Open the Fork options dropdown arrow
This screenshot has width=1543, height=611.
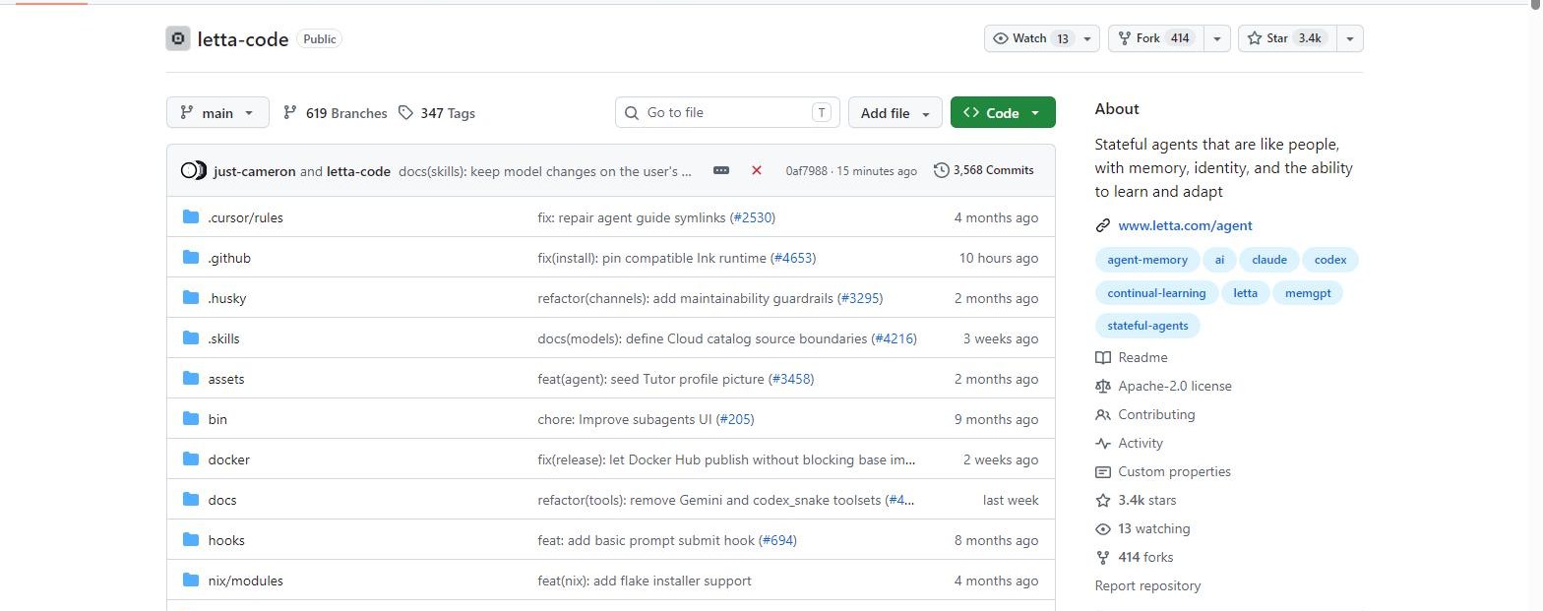pyautogui.click(x=1216, y=38)
